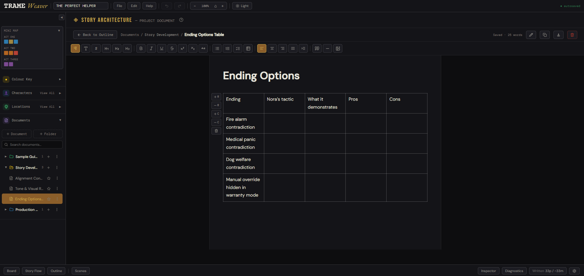Create a new Folder
The width and height of the screenshot is (584, 276).
[x=48, y=134]
